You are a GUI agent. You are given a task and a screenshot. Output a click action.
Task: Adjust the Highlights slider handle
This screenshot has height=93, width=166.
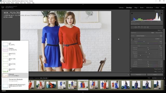146,52
